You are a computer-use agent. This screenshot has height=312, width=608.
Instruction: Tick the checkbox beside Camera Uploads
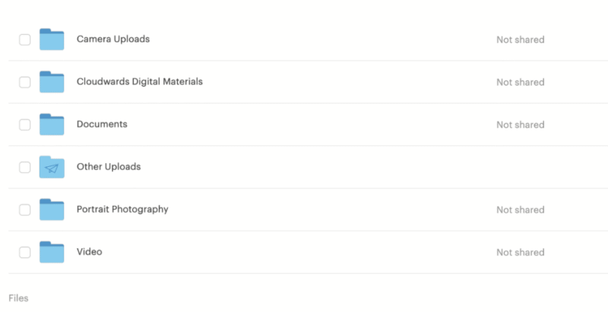[25, 39]
